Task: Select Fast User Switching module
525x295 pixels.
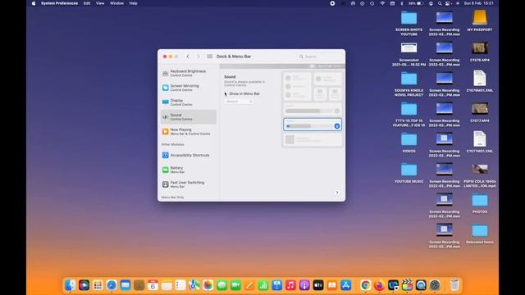Action: [x=189, y=184]
